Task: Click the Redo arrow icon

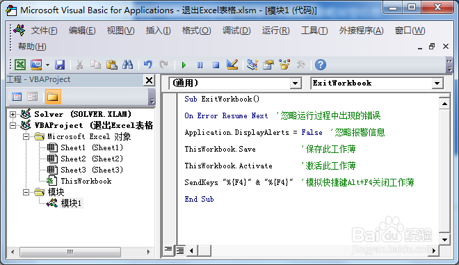Action: (x=164, y=65)
